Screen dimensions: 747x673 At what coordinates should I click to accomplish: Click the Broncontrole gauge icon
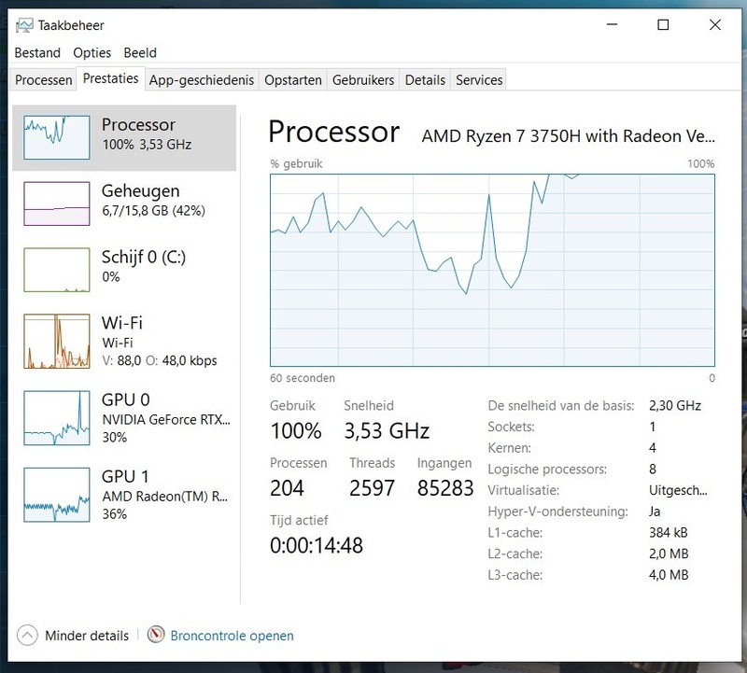(x=156, y=636)
